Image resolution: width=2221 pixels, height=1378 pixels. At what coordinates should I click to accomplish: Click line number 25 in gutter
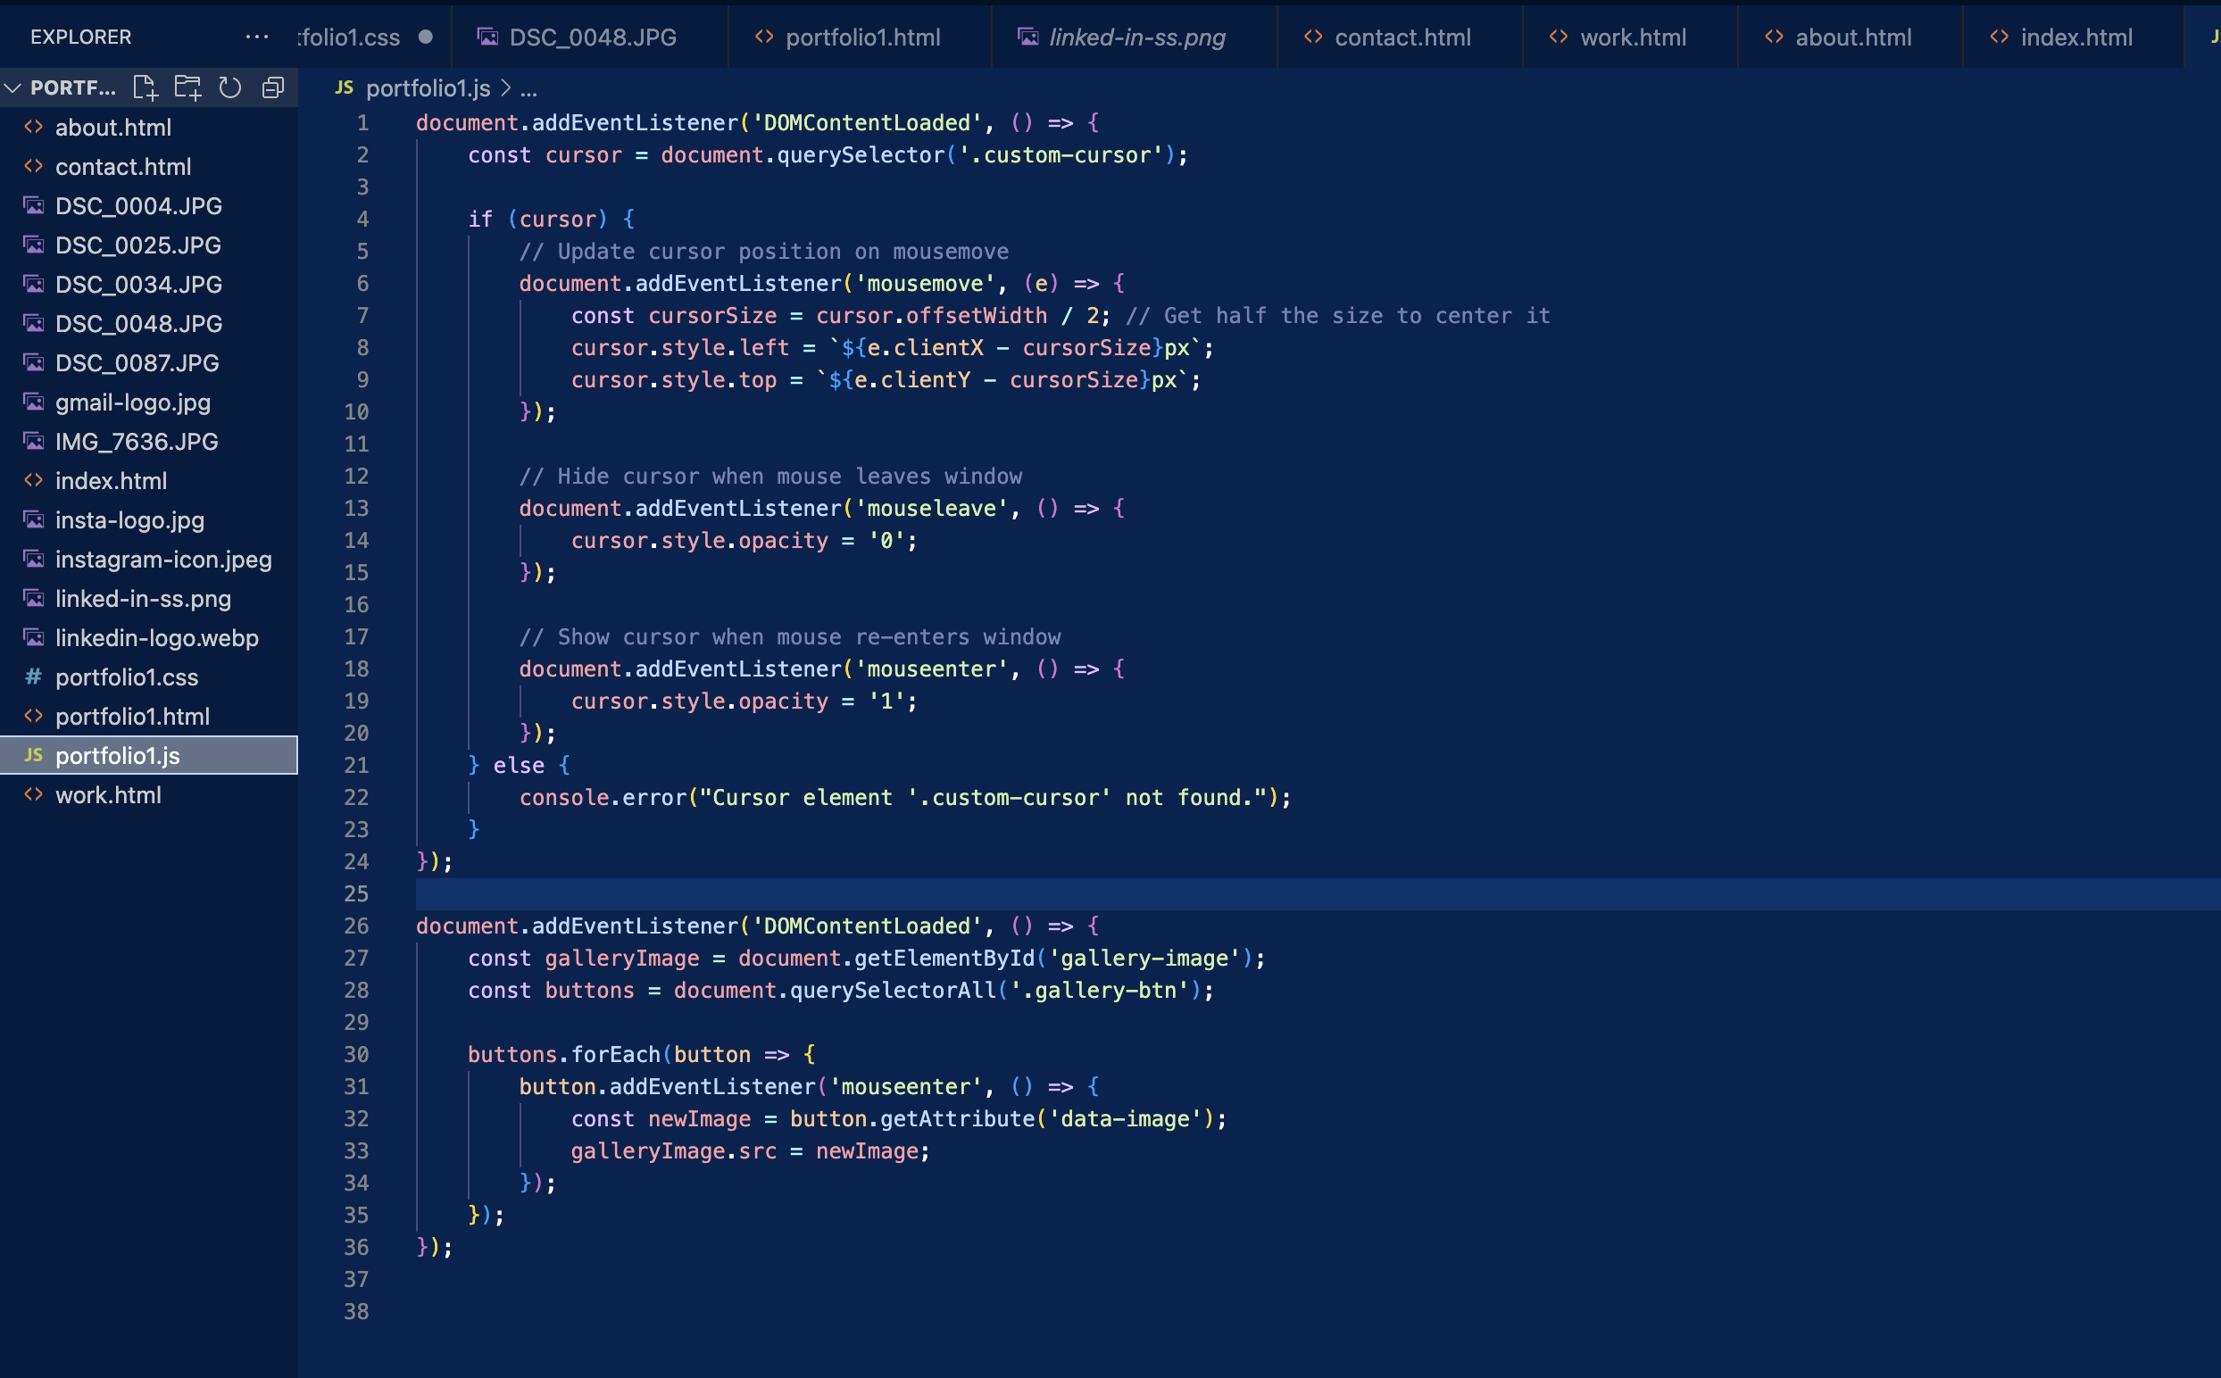click(x=356, y=894)
